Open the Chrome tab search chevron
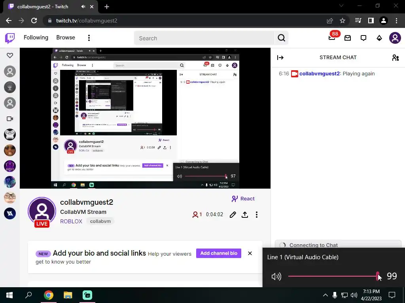This screenshot has width=405, height=303. click(341, 6)
